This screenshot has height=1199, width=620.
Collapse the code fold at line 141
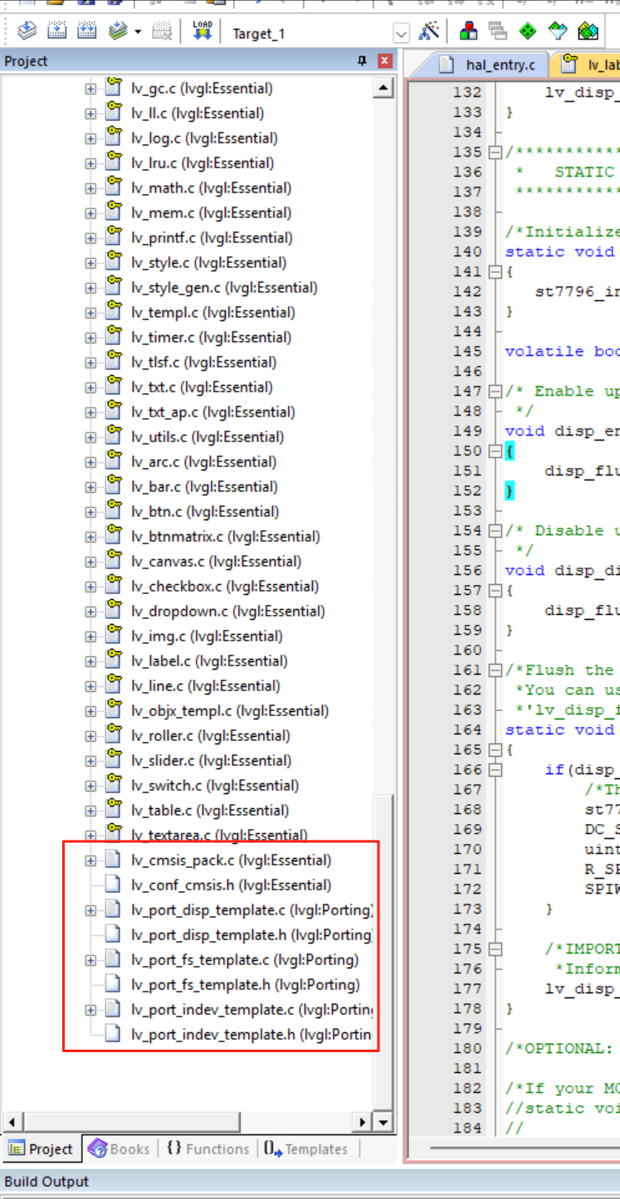496,271
